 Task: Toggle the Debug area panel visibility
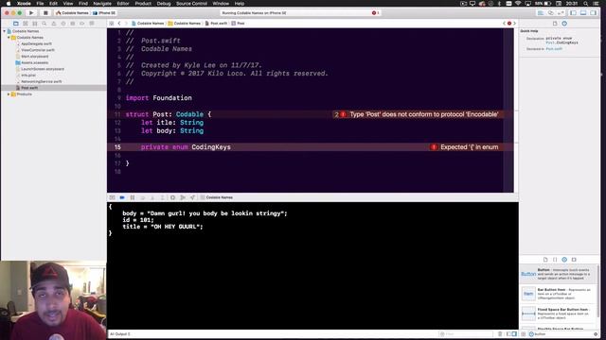click(x=583, y=12)
